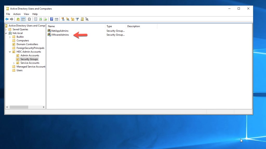Select HDC Admin Accounts OU
The image size is (266, 149).
pyautogui.click(x=29, y=52)
